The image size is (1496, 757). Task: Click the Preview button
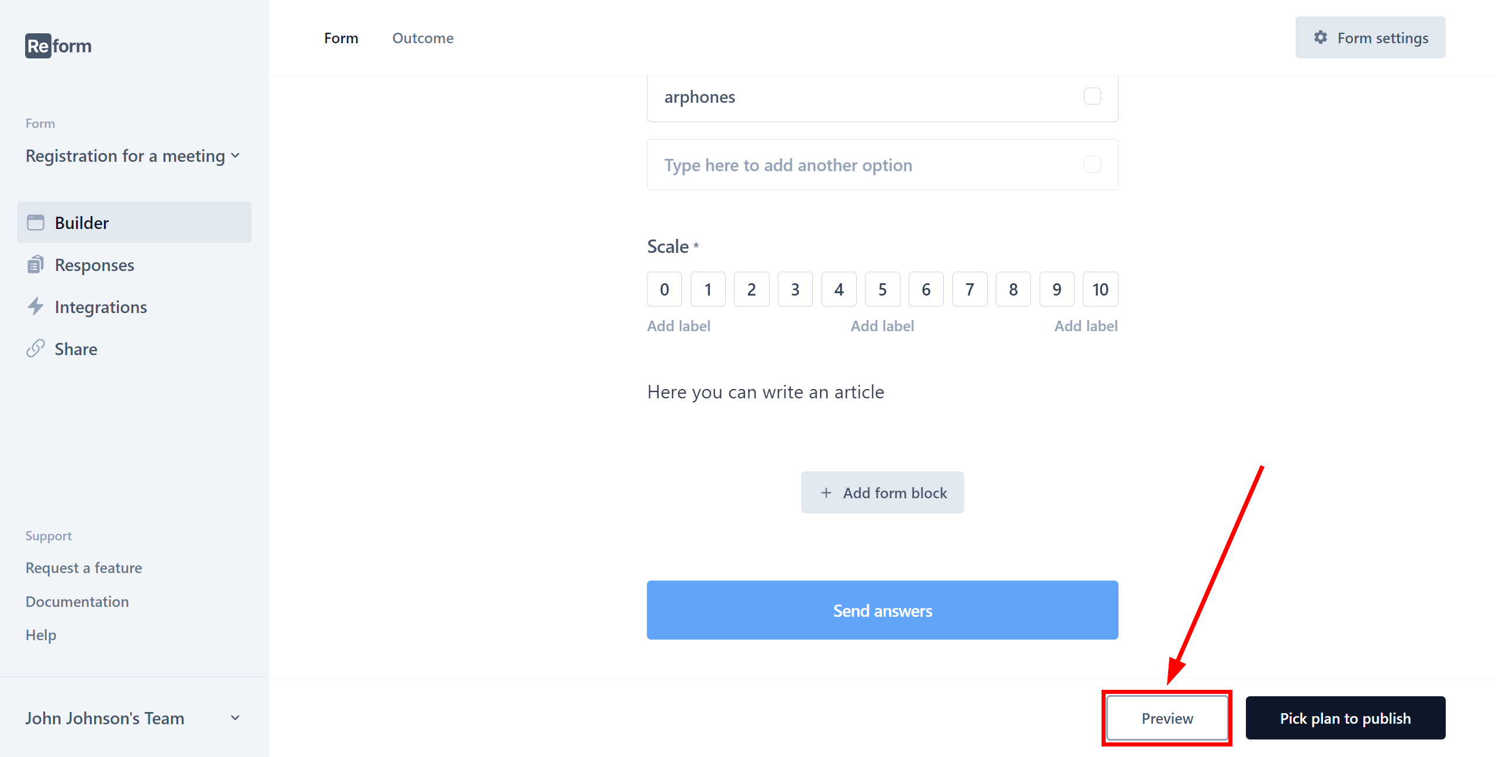pyautogui.click(x=1168, y=718)
